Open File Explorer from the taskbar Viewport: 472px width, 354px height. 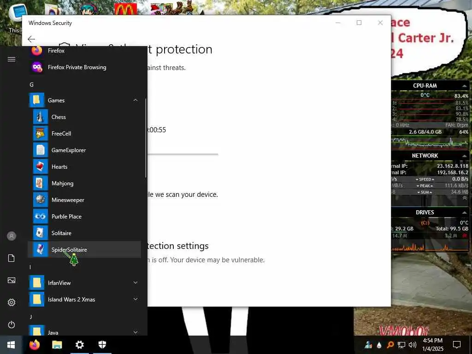point(57,345)
